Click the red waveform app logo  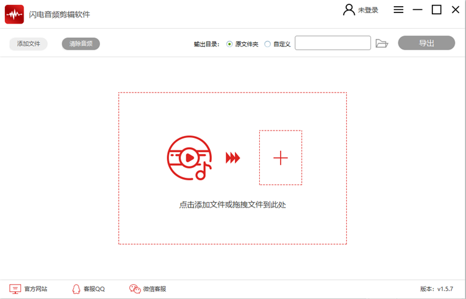pos(14,14)
